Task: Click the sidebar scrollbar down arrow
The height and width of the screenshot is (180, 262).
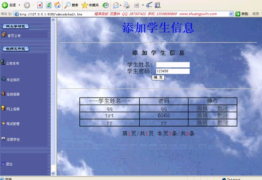Action: pyautogui.click(x=53, y=173)
